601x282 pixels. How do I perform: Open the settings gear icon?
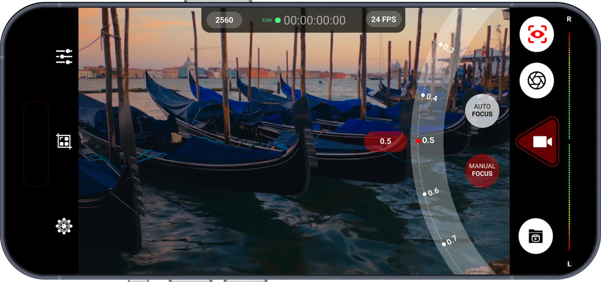click(64, 226)
